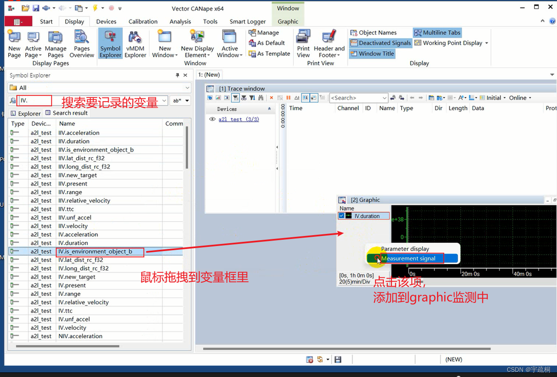Switch to the Smart Logger tab
557x377 pixels.
pos(248,21)
